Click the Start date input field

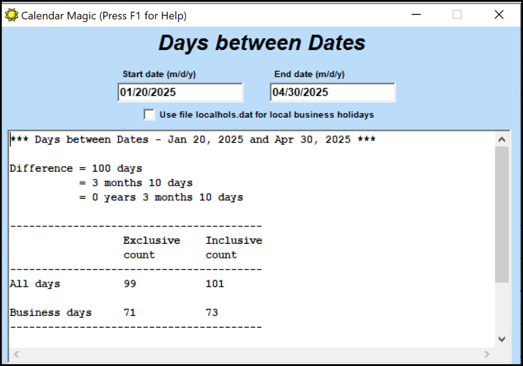click(x=180, y=93)
